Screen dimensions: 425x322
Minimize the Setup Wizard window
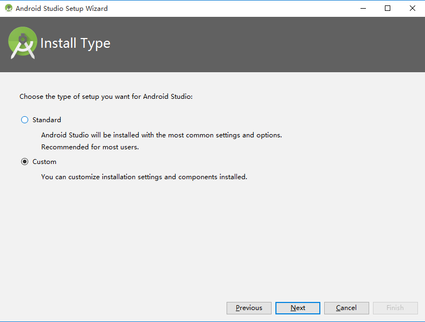coord(363,8)
